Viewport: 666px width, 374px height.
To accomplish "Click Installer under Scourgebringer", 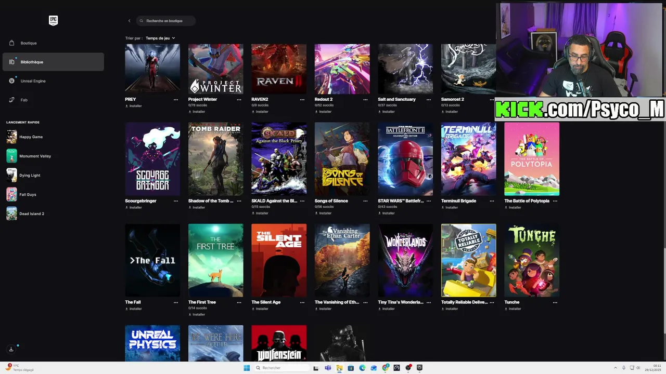I will (x=134, y=207).
